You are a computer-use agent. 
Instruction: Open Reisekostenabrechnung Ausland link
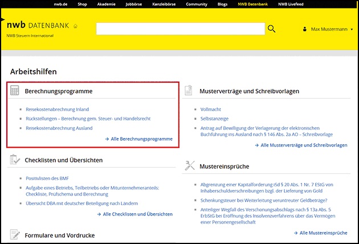(59, 128)
